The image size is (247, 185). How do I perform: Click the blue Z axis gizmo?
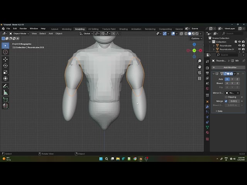point(194,44)
